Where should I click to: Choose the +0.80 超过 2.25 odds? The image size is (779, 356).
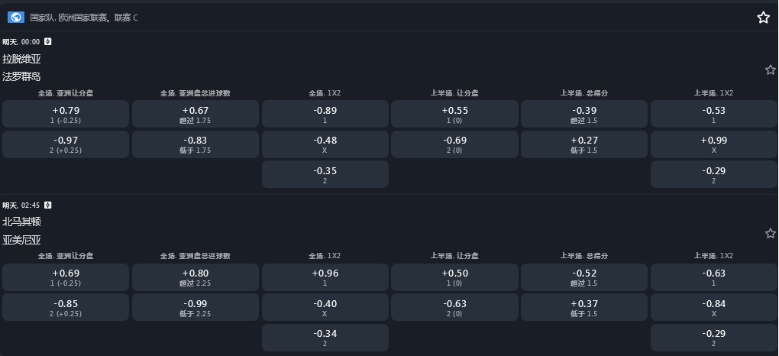196,277
